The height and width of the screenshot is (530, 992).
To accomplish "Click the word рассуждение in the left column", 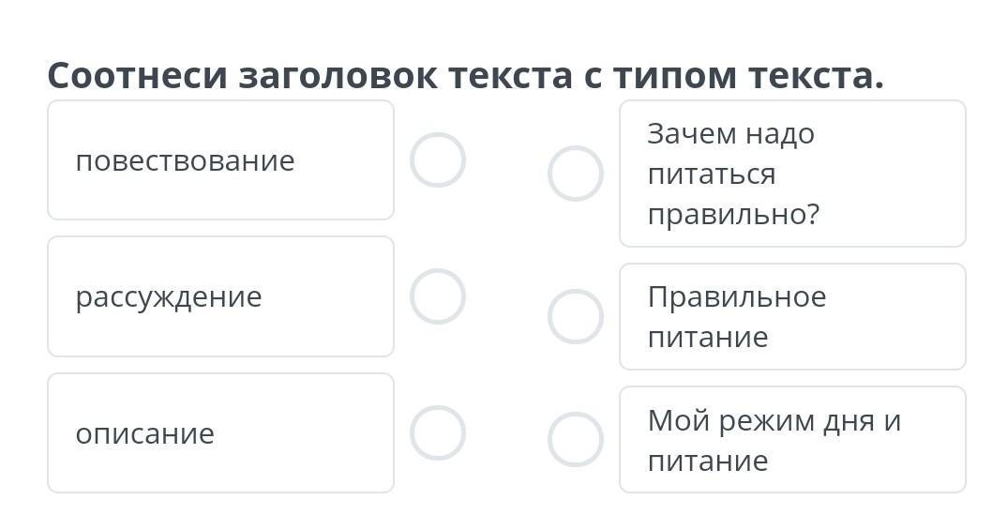I will [x=168, y=297].
